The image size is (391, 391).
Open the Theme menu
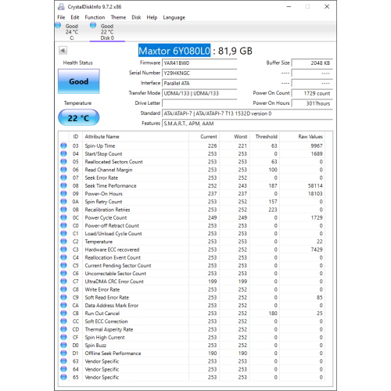[118, 17]
